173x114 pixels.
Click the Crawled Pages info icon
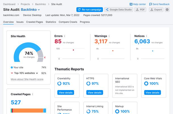[33, 94]
